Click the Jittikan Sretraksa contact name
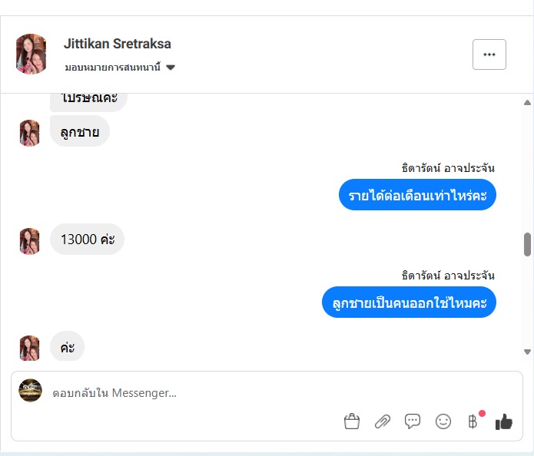 click(x=117, y=44)
